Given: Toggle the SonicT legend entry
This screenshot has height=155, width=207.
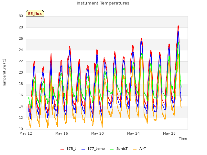Looking at the screenshot, I should (119, 149).
